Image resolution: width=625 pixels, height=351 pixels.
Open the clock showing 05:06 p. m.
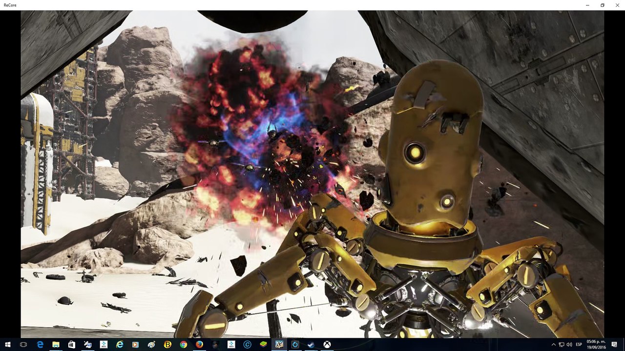coord(596,345)
